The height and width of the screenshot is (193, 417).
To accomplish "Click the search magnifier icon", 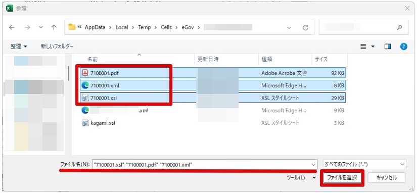I will click(399, 27).
